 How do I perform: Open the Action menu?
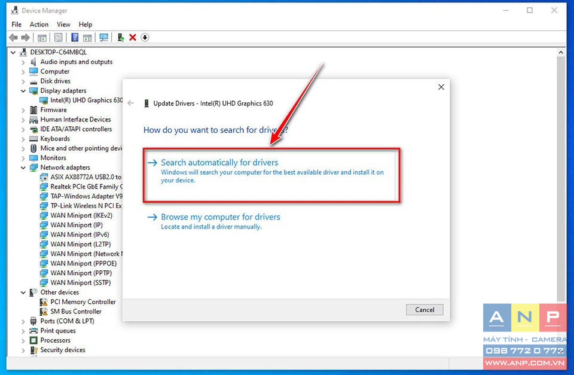point(39,25)
